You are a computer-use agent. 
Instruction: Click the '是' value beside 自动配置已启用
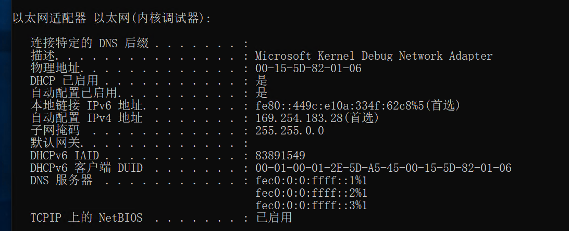click(262, 93)
